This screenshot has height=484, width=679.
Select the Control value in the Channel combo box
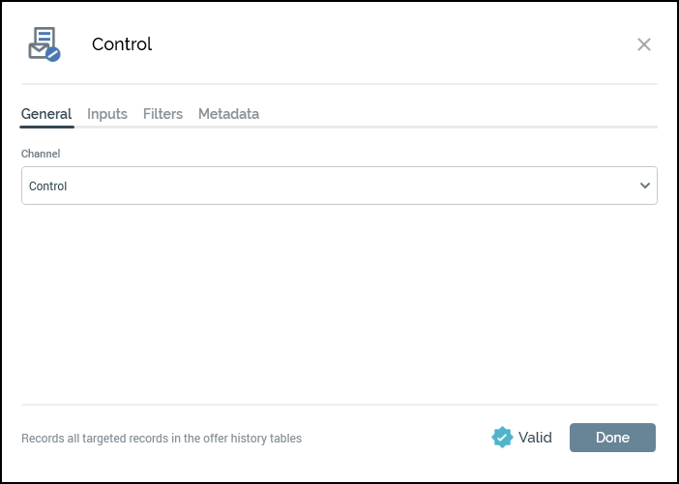click(x=48, y=186)
